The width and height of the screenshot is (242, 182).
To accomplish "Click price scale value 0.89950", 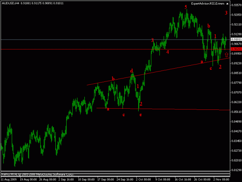I will pos(237,54).
